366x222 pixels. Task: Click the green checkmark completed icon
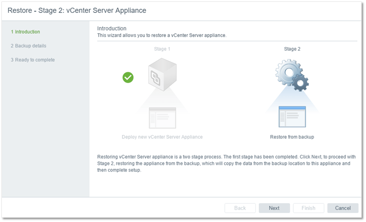[128, 77]
